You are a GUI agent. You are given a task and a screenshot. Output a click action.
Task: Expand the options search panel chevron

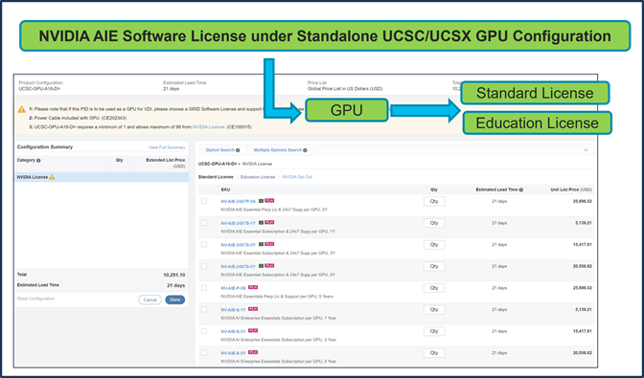click(586, 150)
